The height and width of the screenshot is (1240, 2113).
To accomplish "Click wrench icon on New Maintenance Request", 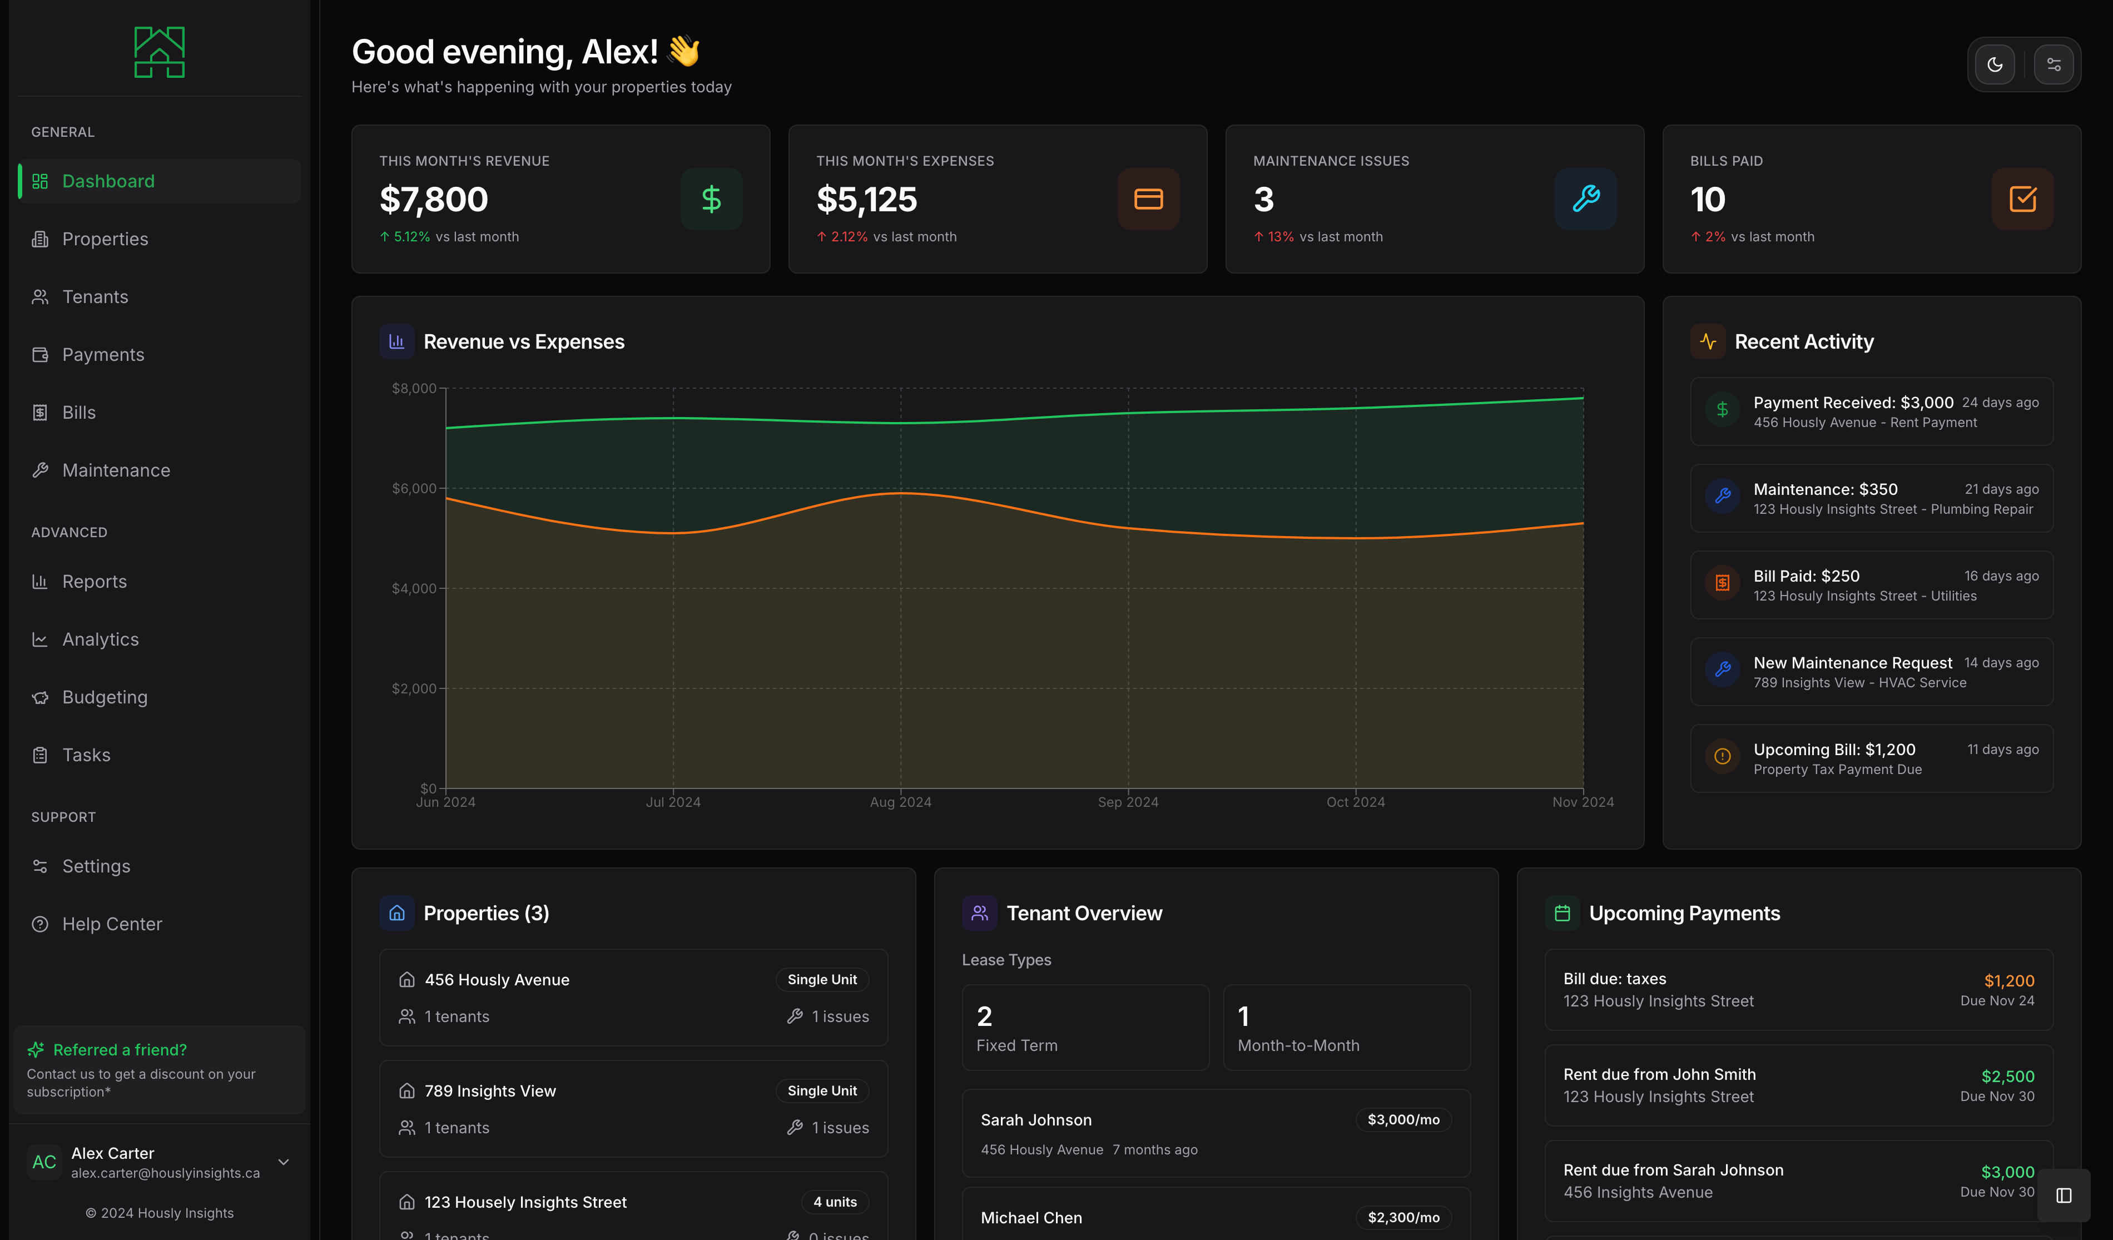I will point(1722,670).
